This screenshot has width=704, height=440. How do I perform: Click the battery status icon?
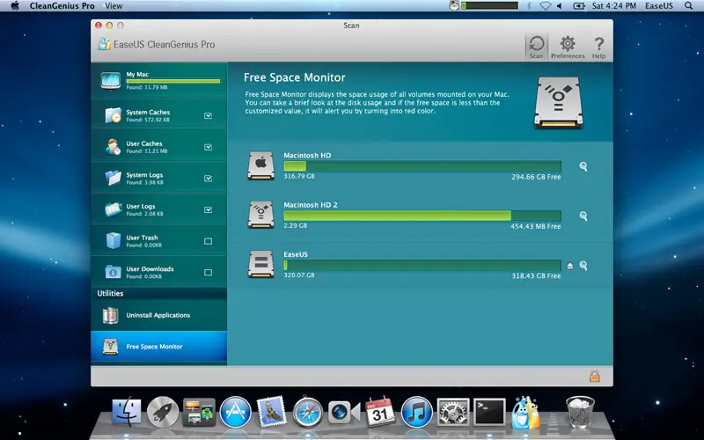point(579,6)
